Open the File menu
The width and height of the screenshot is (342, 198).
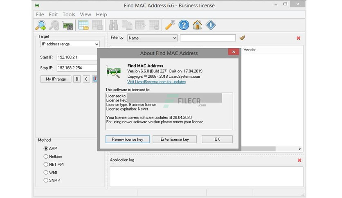pyautogui.click(x=40, y=14)
